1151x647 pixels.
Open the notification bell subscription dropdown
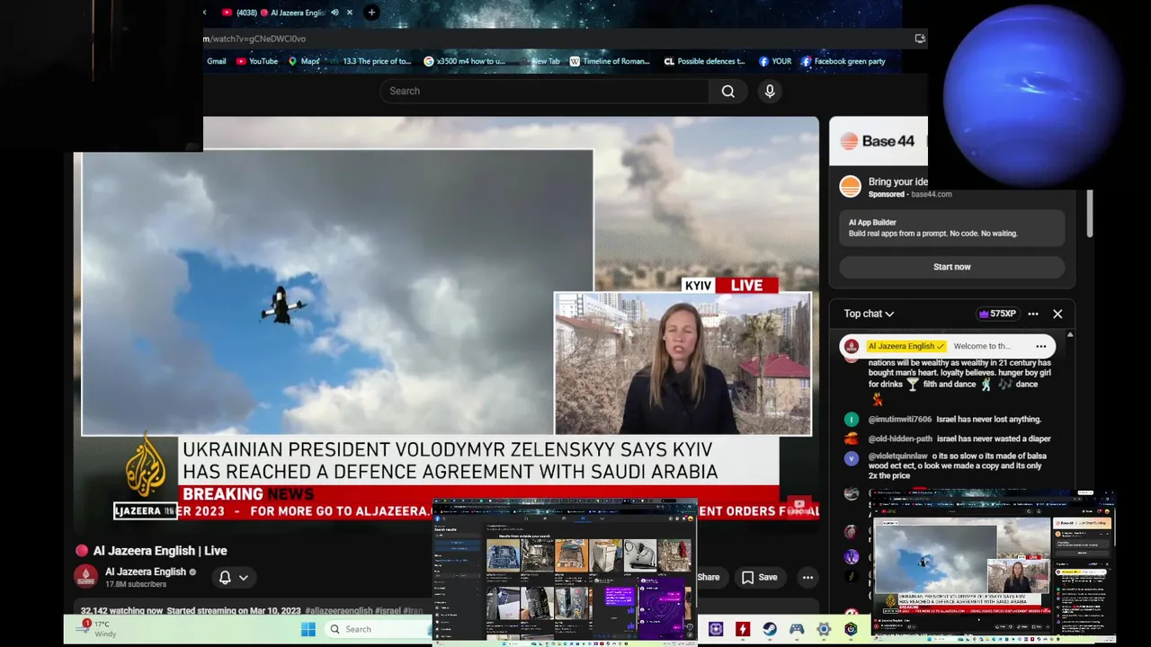233,577
